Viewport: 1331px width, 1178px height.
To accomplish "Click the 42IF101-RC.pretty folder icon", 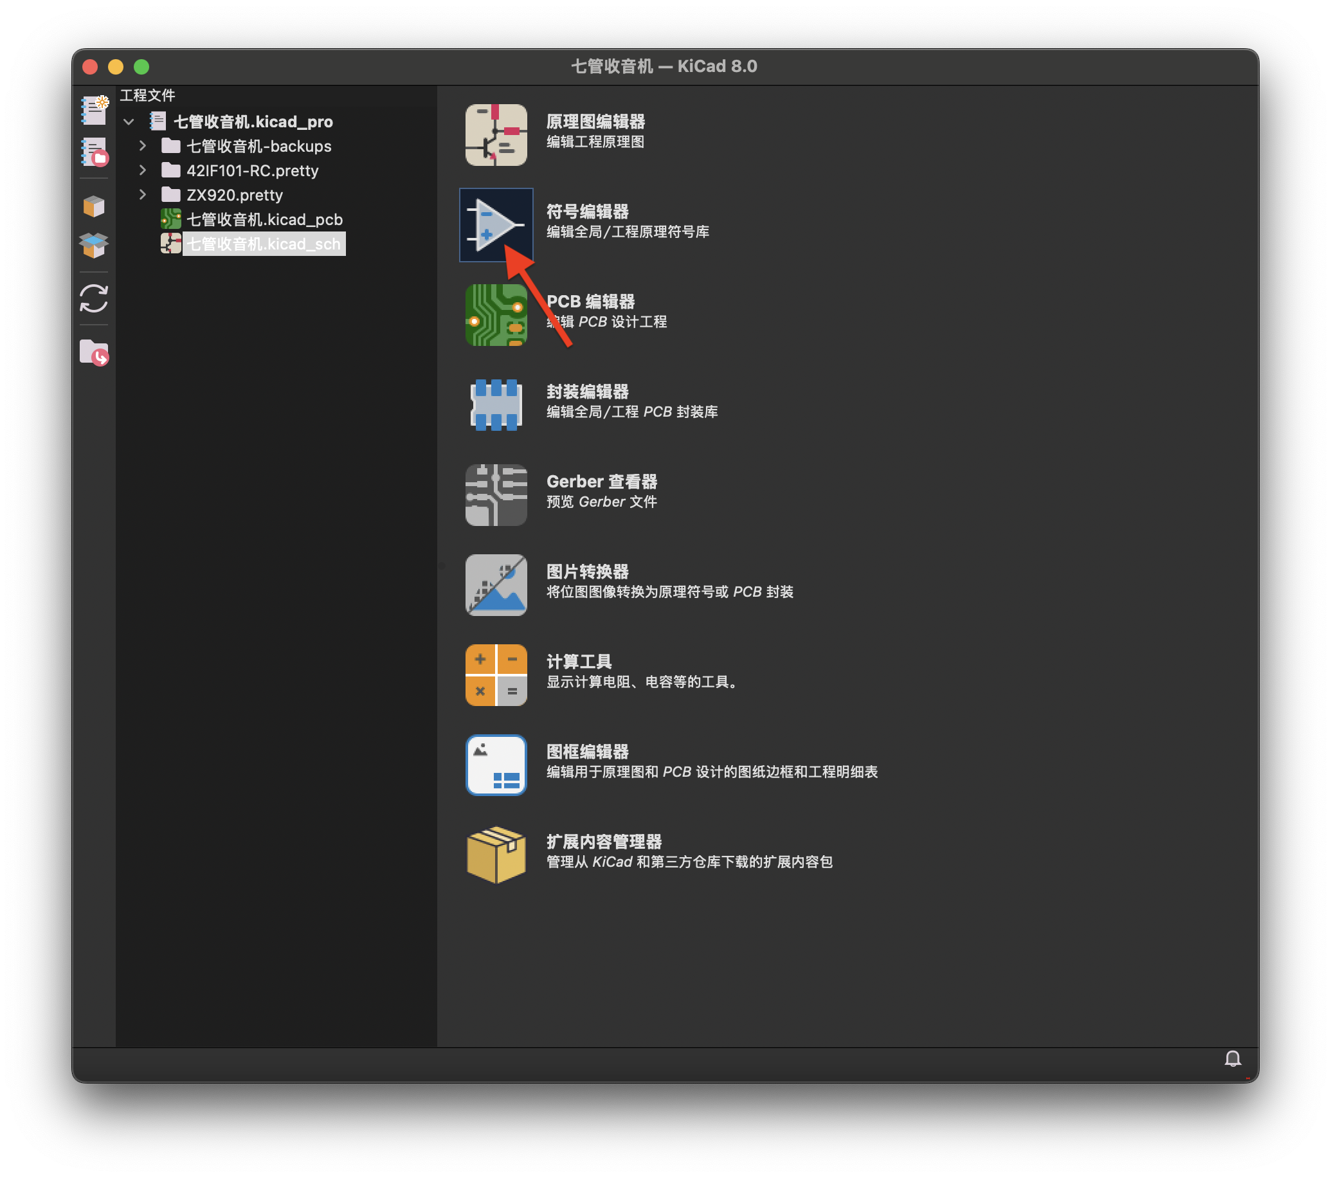I will [x=170, y=170].
